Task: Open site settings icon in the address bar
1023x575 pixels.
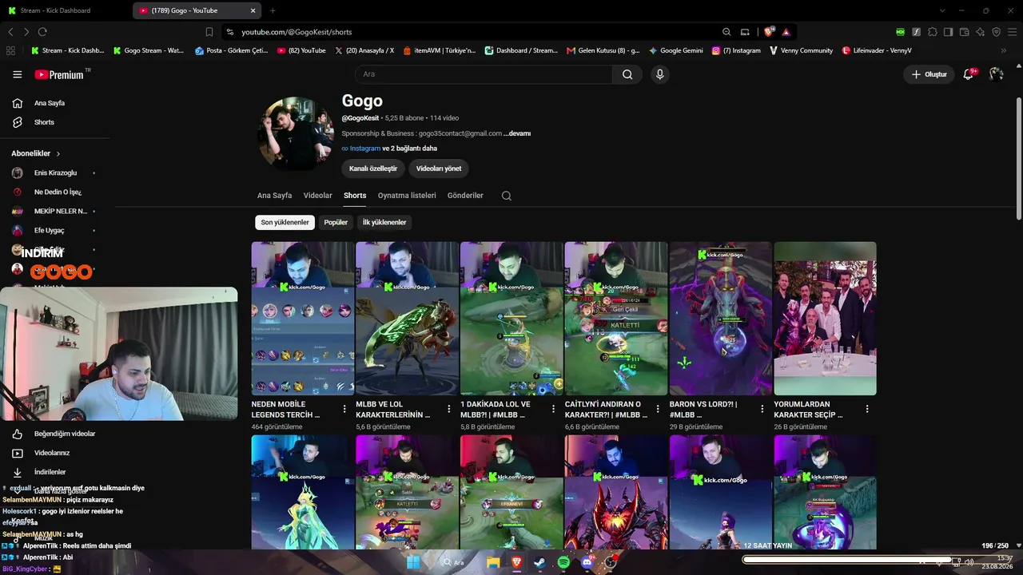Action: tap(230, 32)
